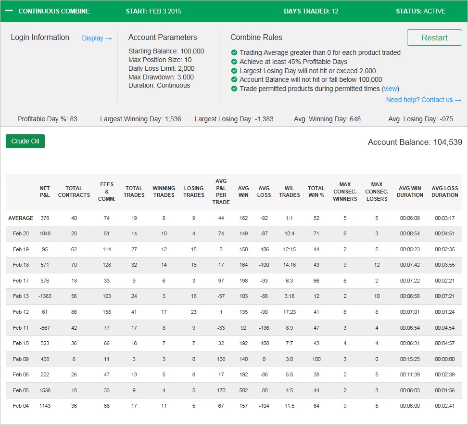This screenshot has height=425, width=468.
Task: Click the TOTAL WIN % column header
Action: click(x=316, y=192)
